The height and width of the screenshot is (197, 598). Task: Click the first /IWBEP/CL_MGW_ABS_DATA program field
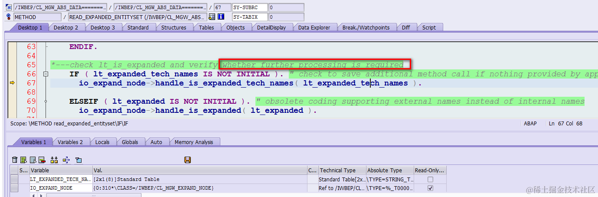[60, 7]
